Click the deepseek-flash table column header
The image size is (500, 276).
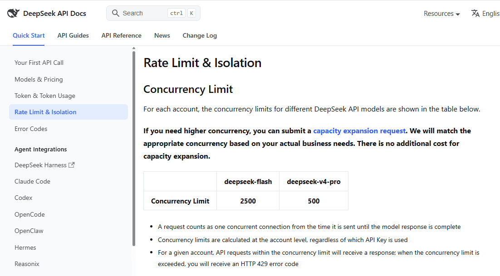pos(248,181)
